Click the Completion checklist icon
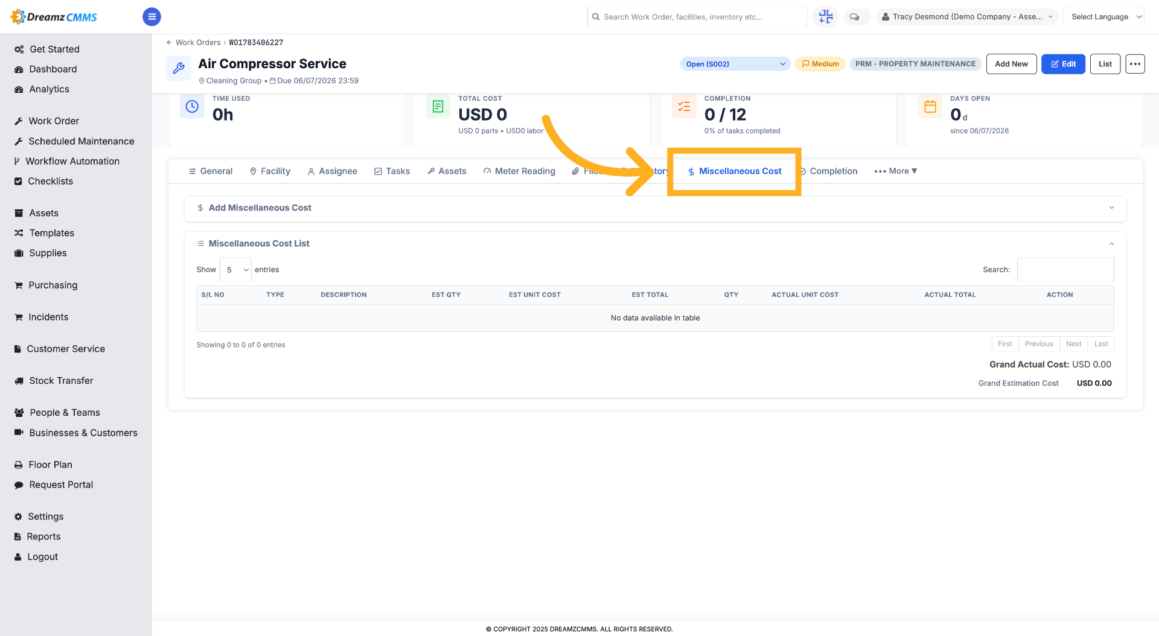 [684, 107]
